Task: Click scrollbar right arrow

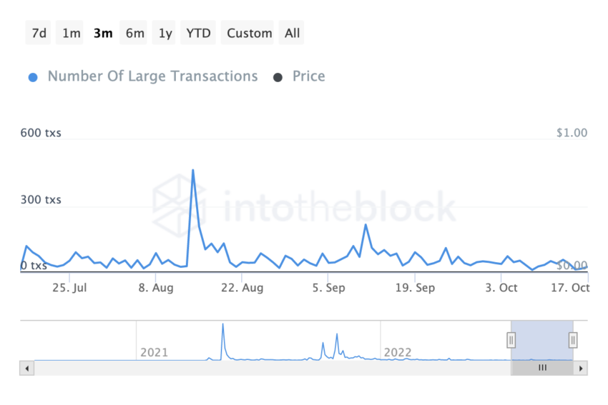Action: point(581,369)
